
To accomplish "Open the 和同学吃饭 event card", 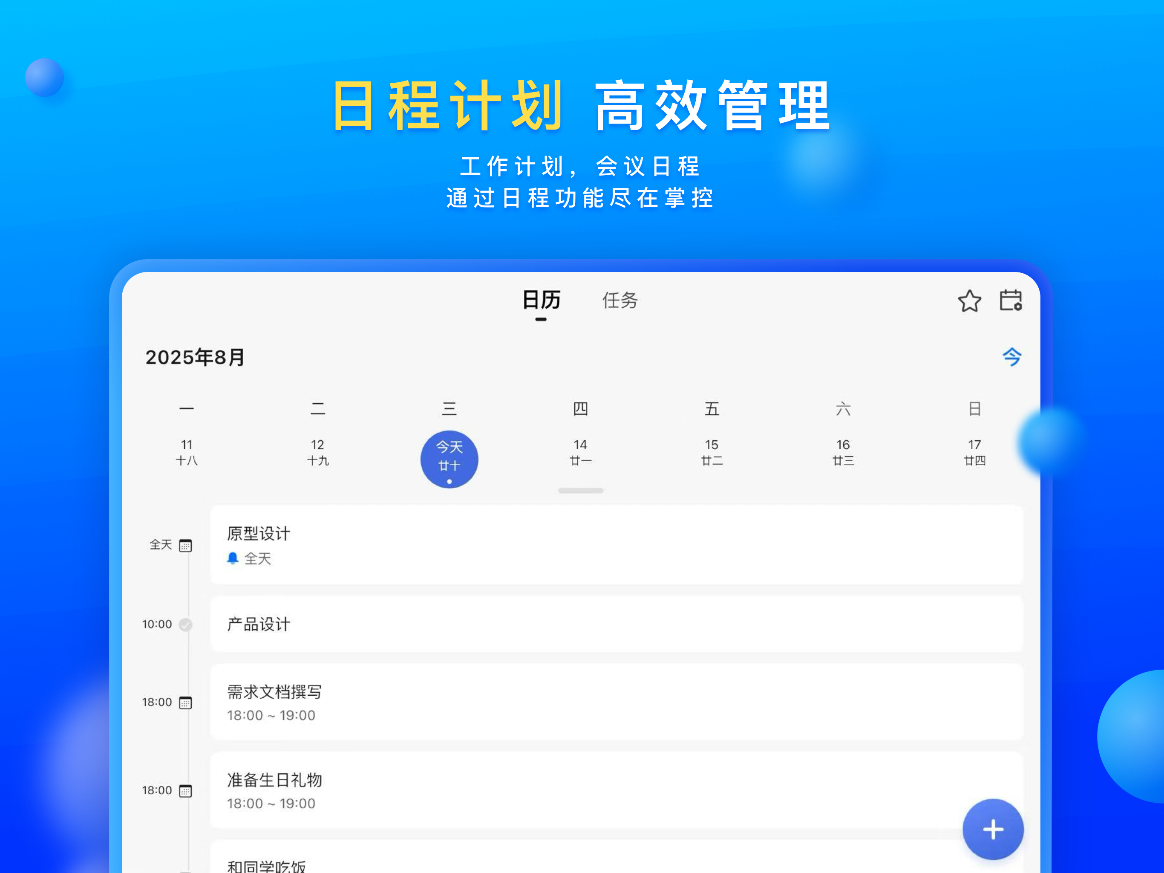I will coord(617,857).
